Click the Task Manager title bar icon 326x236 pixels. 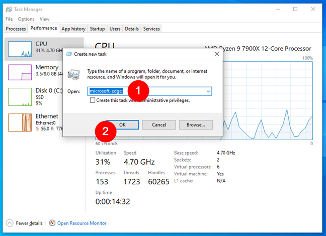(9, 10)
